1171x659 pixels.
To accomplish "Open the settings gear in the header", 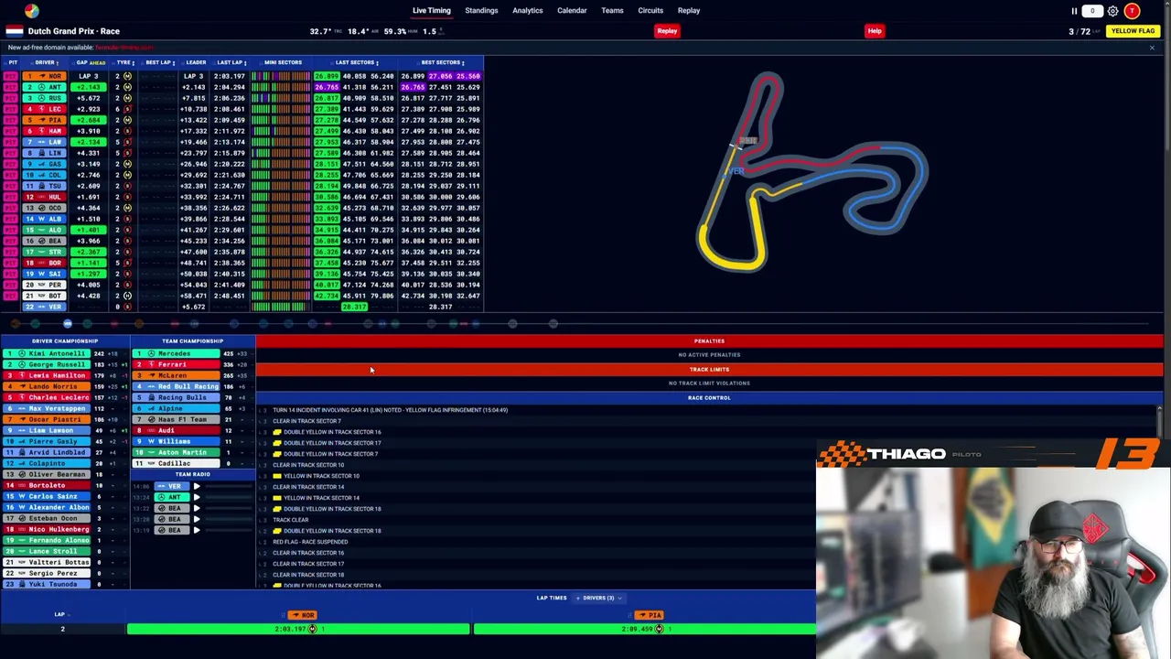I will pyautogui.click(x=1112, y=11).
